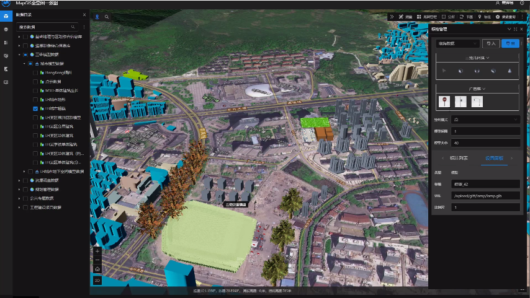Click the data catalog sidebar icon
The width and height of the screenshot is (530, 298).
click(6, 16)
